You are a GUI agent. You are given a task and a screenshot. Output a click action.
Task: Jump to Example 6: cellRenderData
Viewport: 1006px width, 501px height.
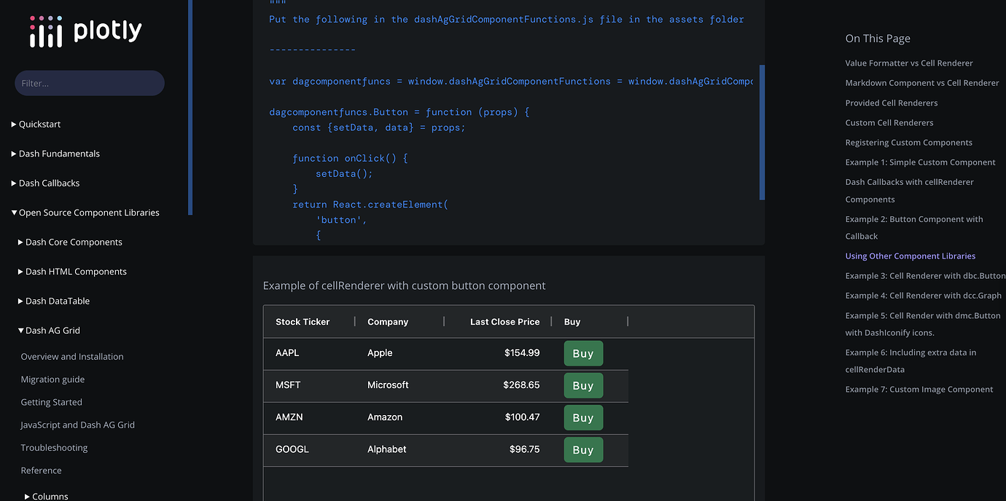(x=911, y=361)
